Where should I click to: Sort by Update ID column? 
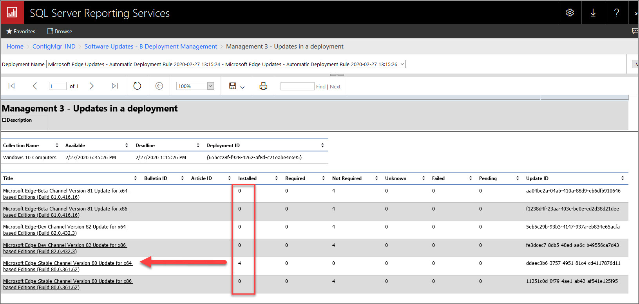pyautogui.click(x=623, y=178)
